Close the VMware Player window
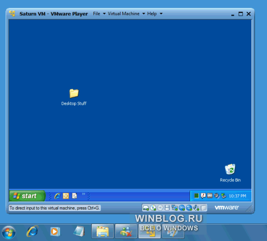 pos(249,14)
